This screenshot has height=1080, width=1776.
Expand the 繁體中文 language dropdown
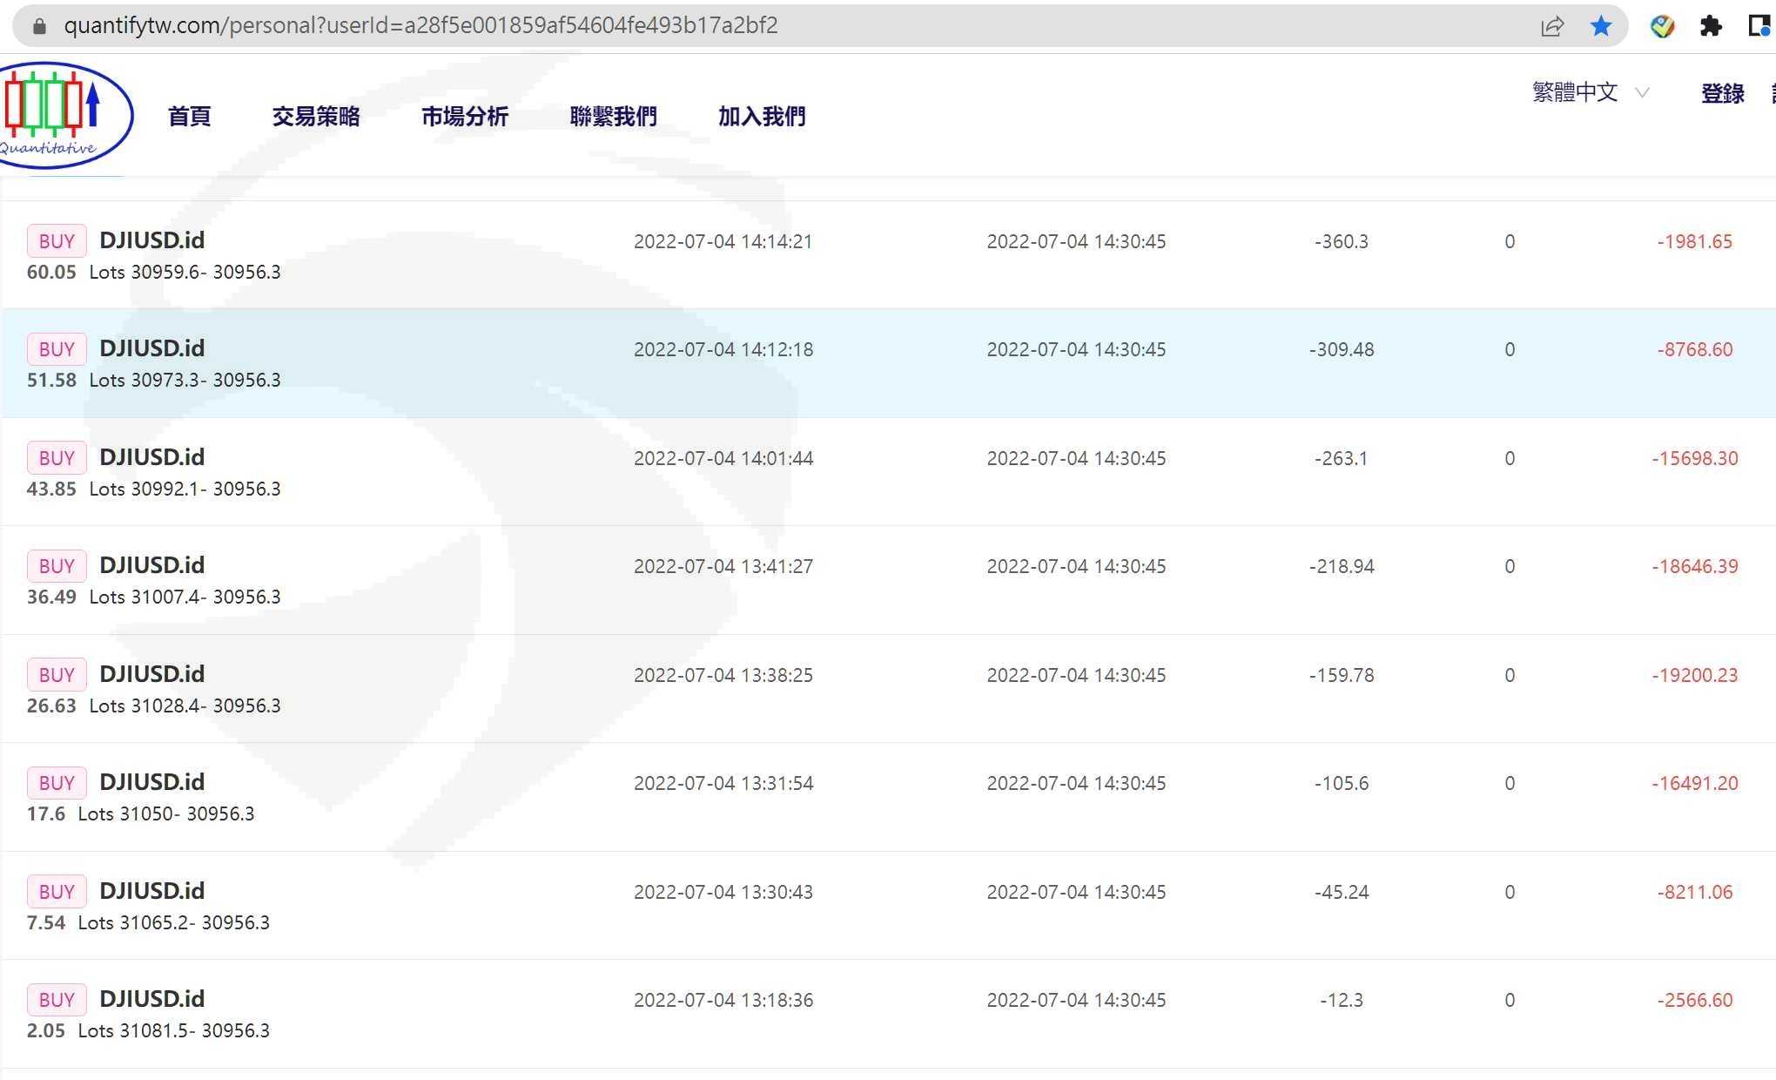tap(1574, 92)
